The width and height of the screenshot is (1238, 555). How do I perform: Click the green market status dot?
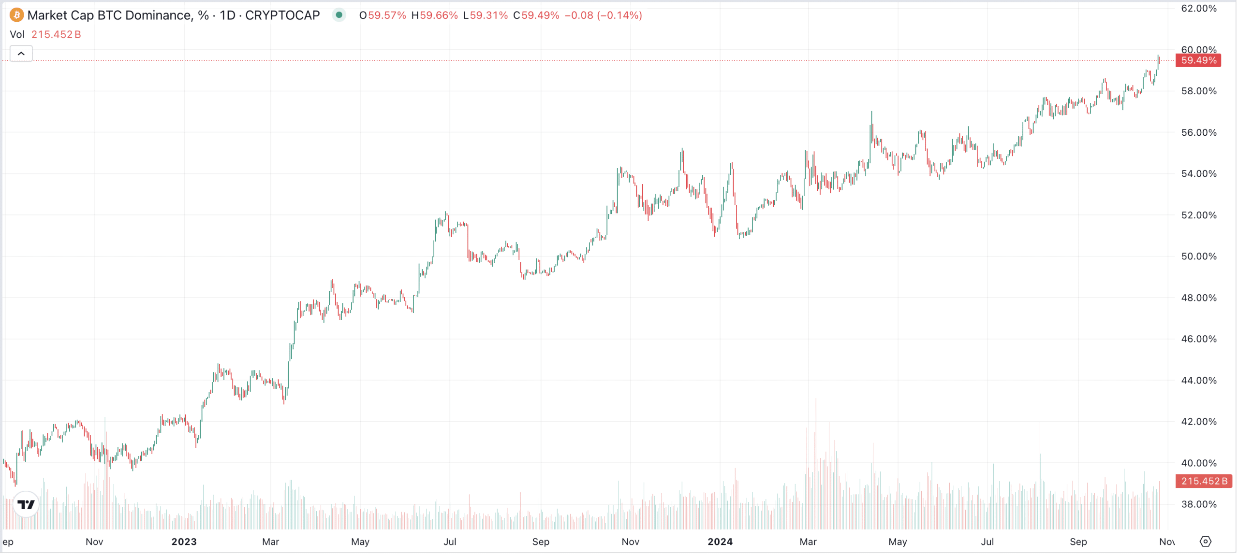tap(339, 15)
